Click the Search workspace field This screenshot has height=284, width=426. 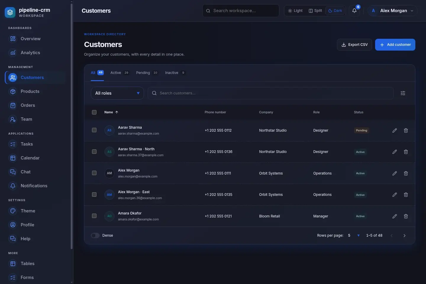[x=241, y=11]
